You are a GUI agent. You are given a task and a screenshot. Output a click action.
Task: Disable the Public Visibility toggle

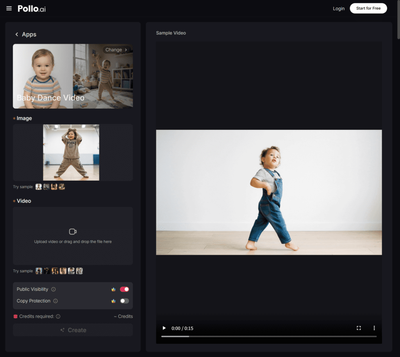[124, 289]
